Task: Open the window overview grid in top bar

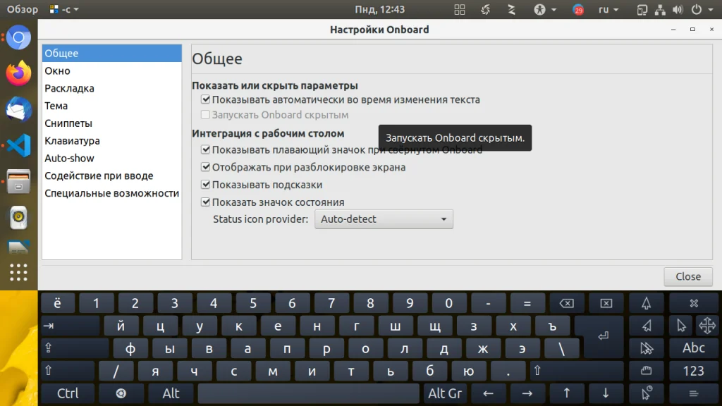Action: 459,10
